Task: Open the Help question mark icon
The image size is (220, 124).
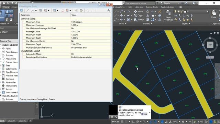Action: point(194,3)
